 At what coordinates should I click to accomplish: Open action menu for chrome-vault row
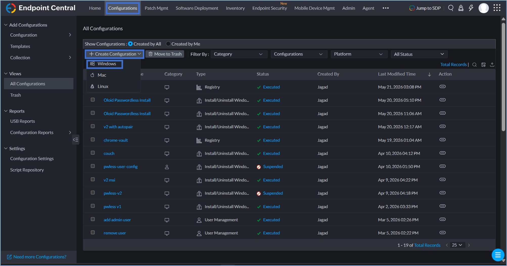(442, 140)
